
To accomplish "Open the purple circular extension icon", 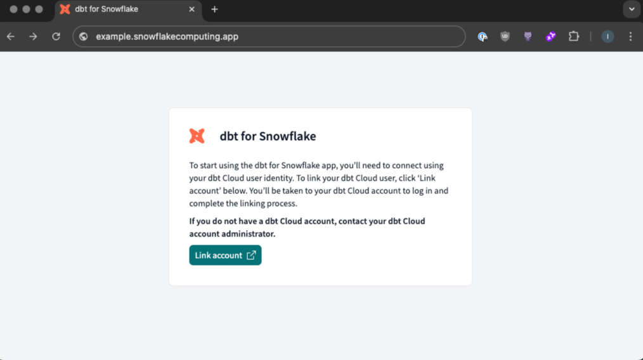I will 550,37.
